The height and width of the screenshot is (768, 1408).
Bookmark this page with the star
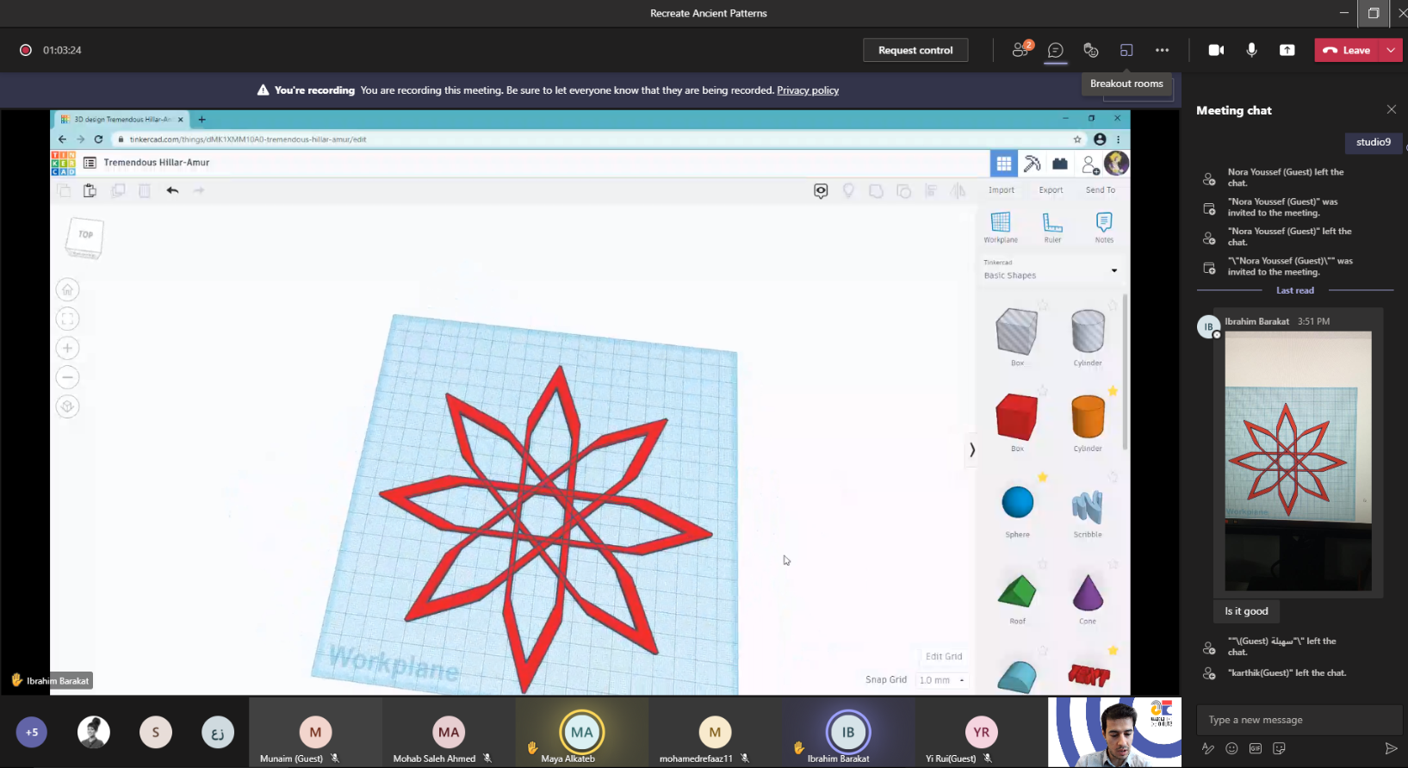(1077, 139)
